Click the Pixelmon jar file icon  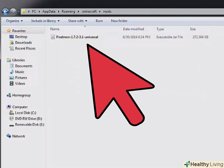coord(53,37)
